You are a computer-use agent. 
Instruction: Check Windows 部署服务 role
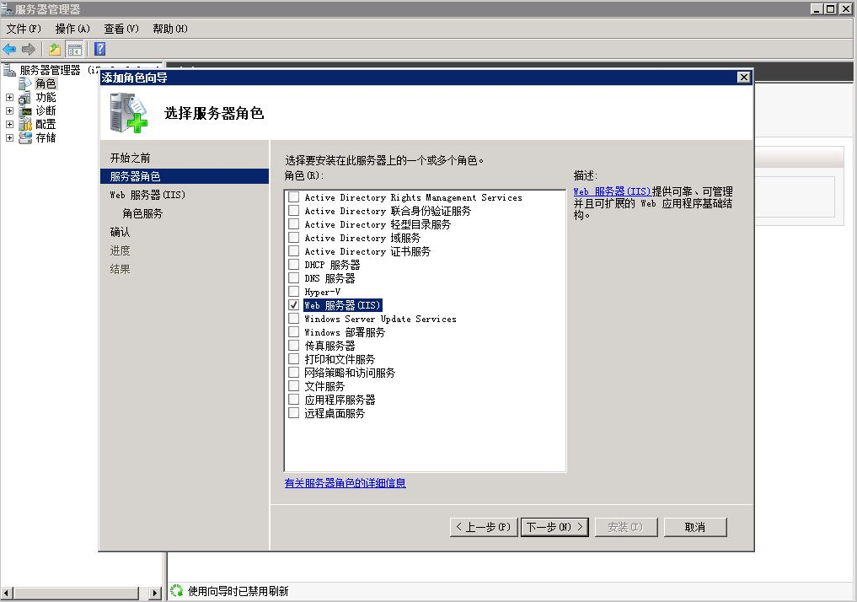(294, 332)
